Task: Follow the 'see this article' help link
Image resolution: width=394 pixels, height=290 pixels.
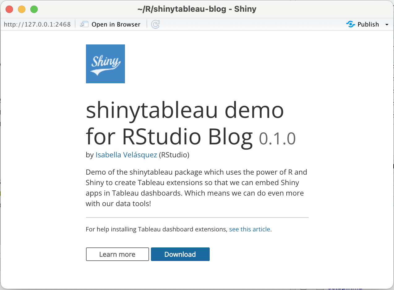Action: pos(249,229)
